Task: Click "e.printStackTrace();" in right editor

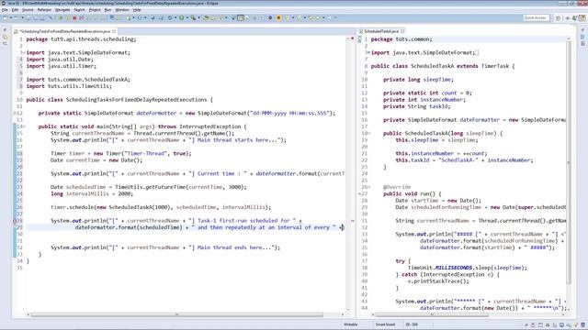Action: pos(438,281)
